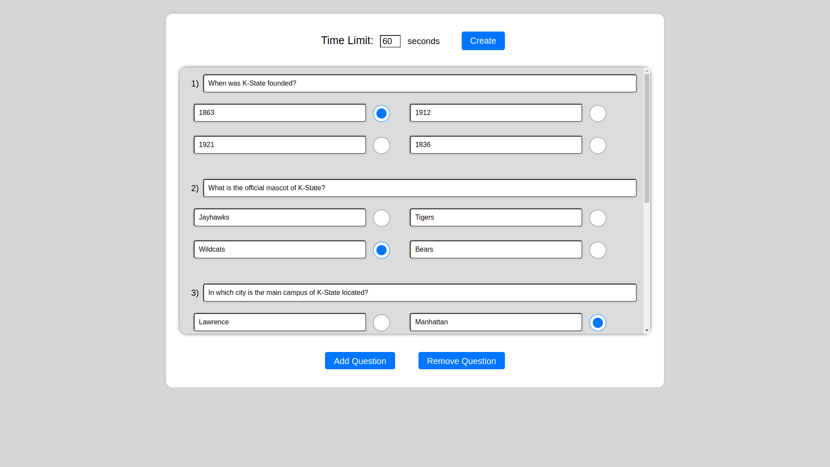Click the Add Question button
This screenshot has height=467, width=830.
[360, 361]
